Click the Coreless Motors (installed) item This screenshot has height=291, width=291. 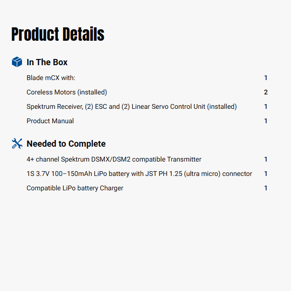click(67, 92)
